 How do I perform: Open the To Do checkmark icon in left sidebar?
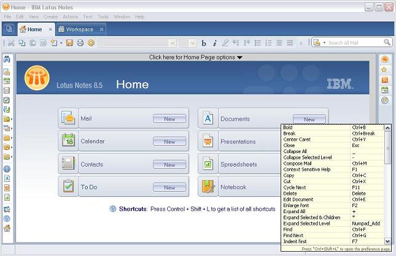[x=7, y=100]
